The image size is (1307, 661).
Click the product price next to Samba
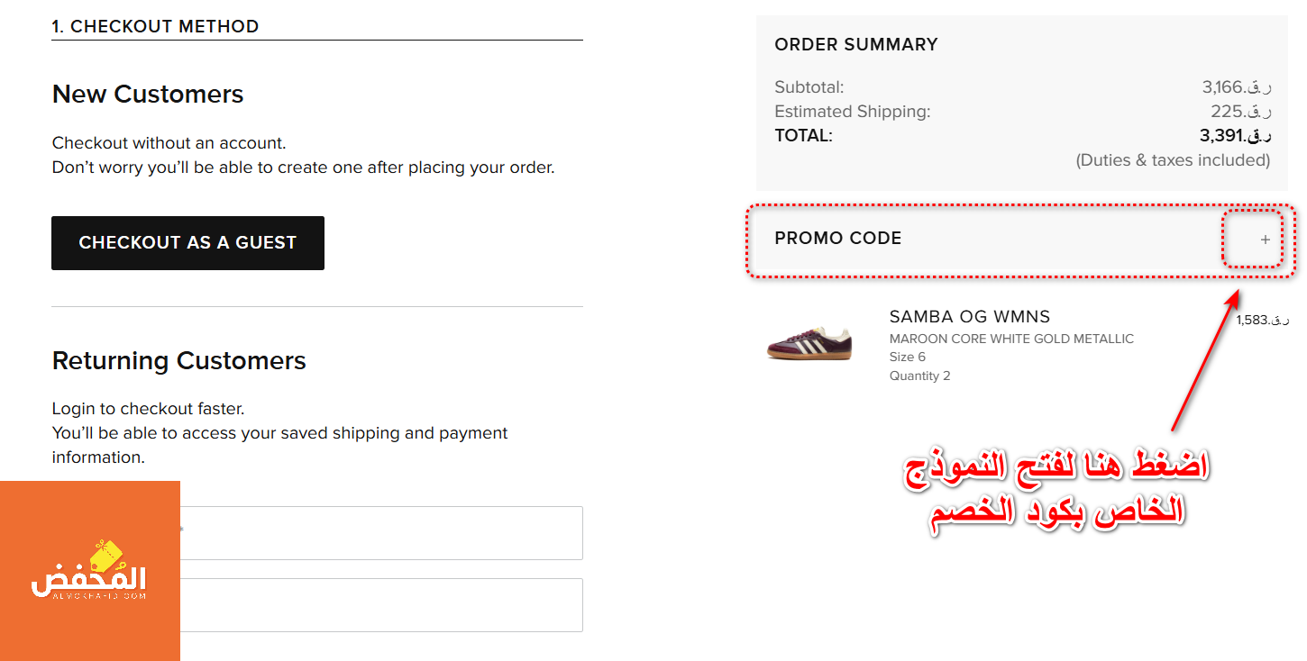pyautogui.click(x=1263, y=320)
